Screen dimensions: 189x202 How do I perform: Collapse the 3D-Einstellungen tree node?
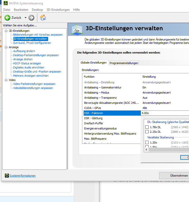6,31
